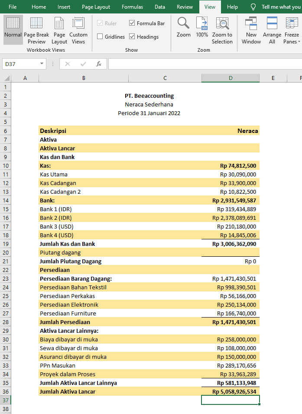This screenshot has width=302, height=414.
Task: Click the Neraca Sederhana subtitle
Action: [149, 105]
